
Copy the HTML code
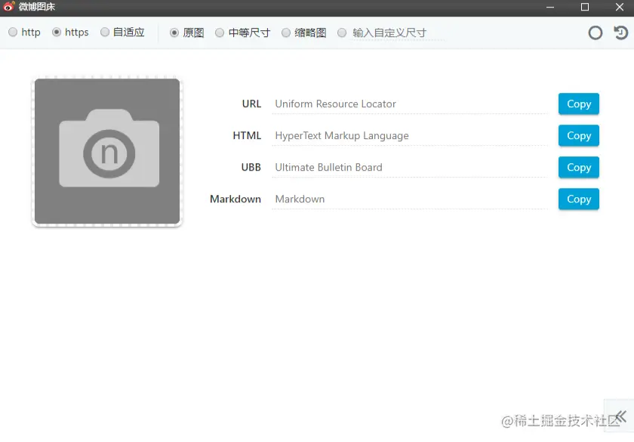tap(579, 135)
